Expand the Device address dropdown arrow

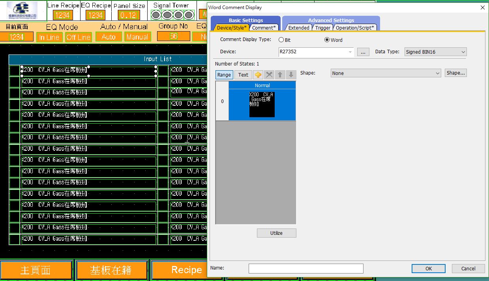click(x=350, y=52)
